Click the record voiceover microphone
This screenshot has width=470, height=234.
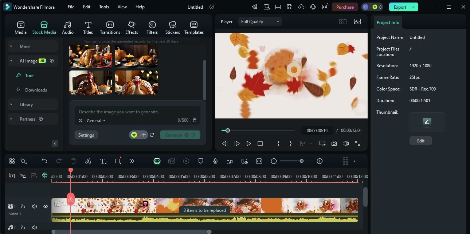pos(215,161)
